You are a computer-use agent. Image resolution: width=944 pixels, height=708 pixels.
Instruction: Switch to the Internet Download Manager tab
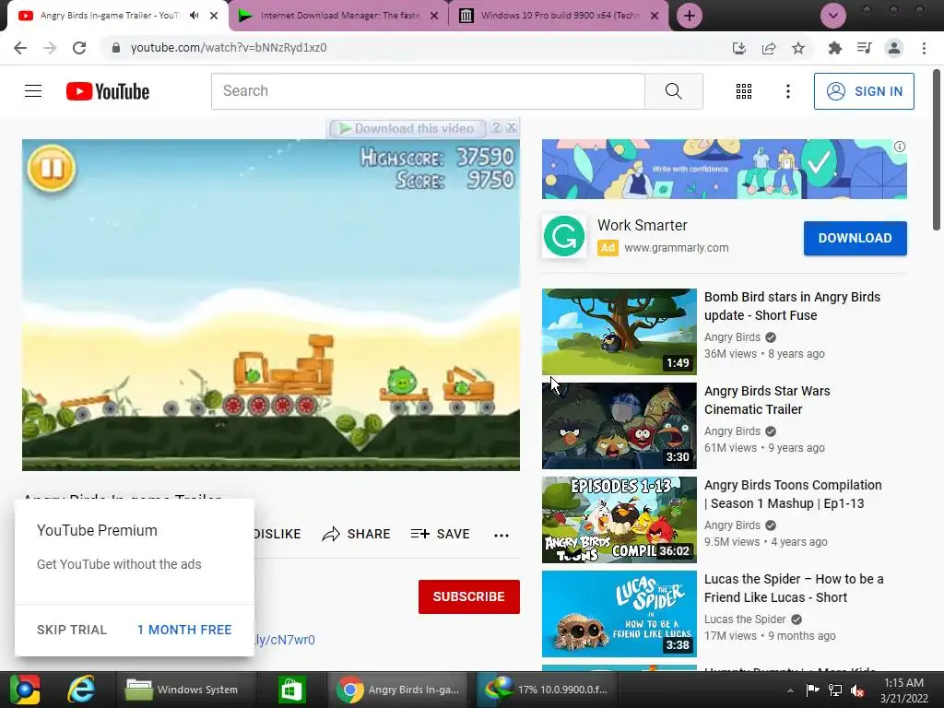(337, 16)
